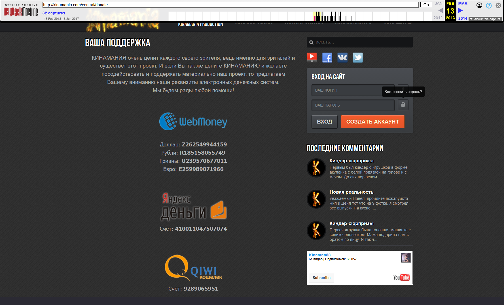Viewport: 504px width, 305px height.
Task: Click the QIWI account number 9289065951
Action: [201, 289]
